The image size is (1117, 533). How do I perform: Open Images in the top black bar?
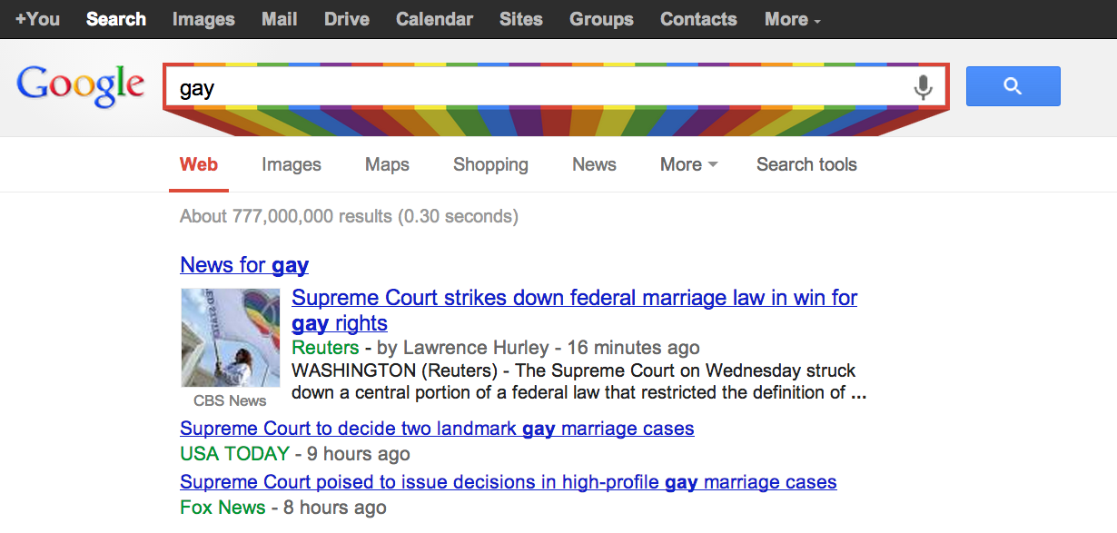[x=203, y=19]
